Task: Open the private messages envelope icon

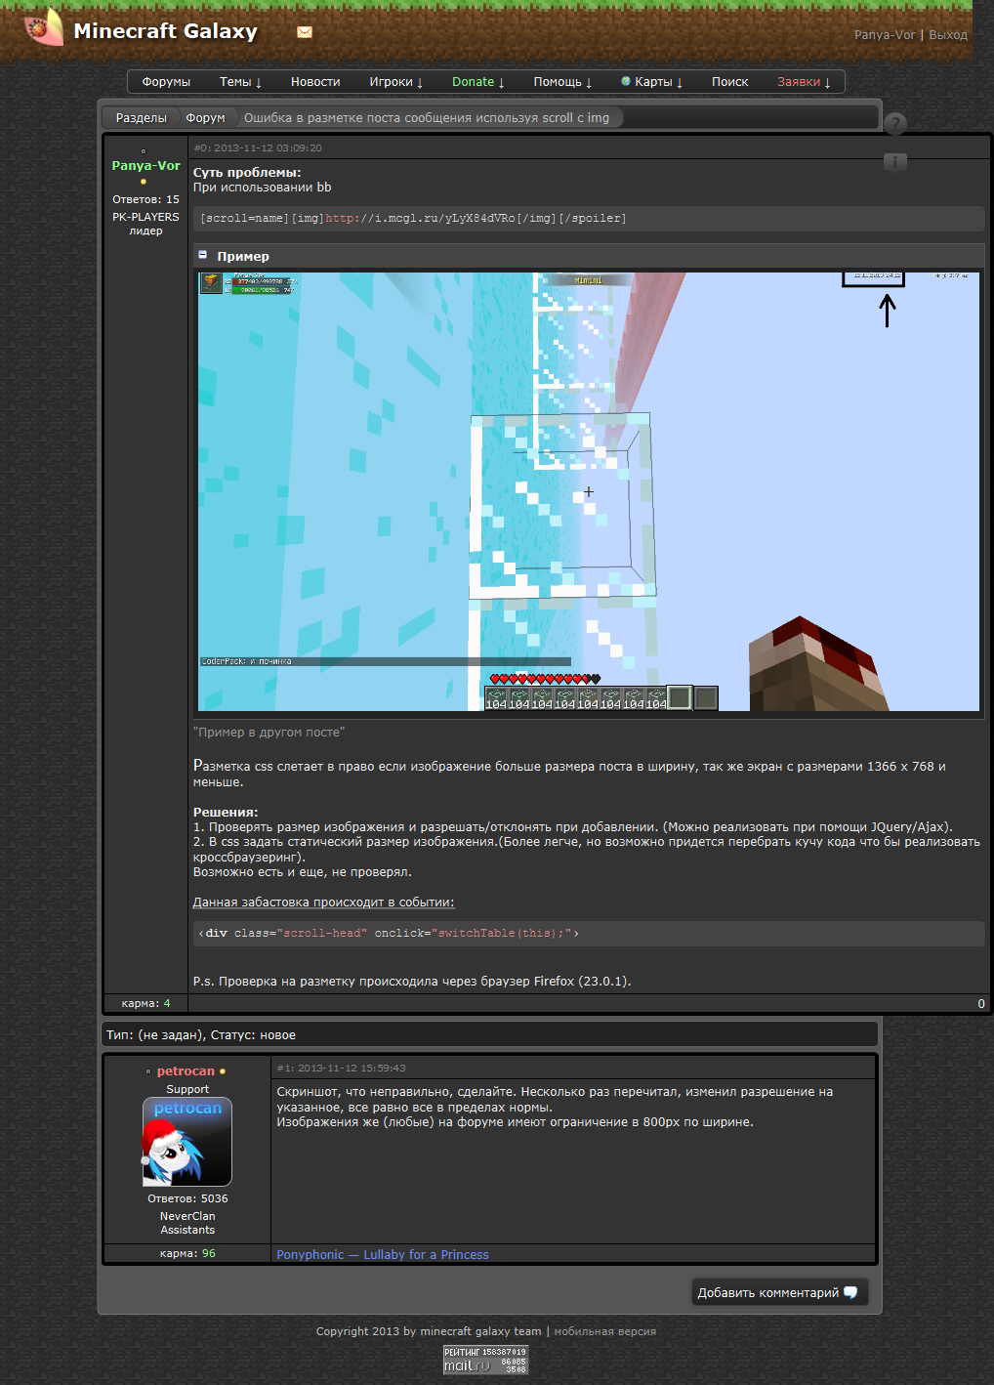Action: coord(305,32)
